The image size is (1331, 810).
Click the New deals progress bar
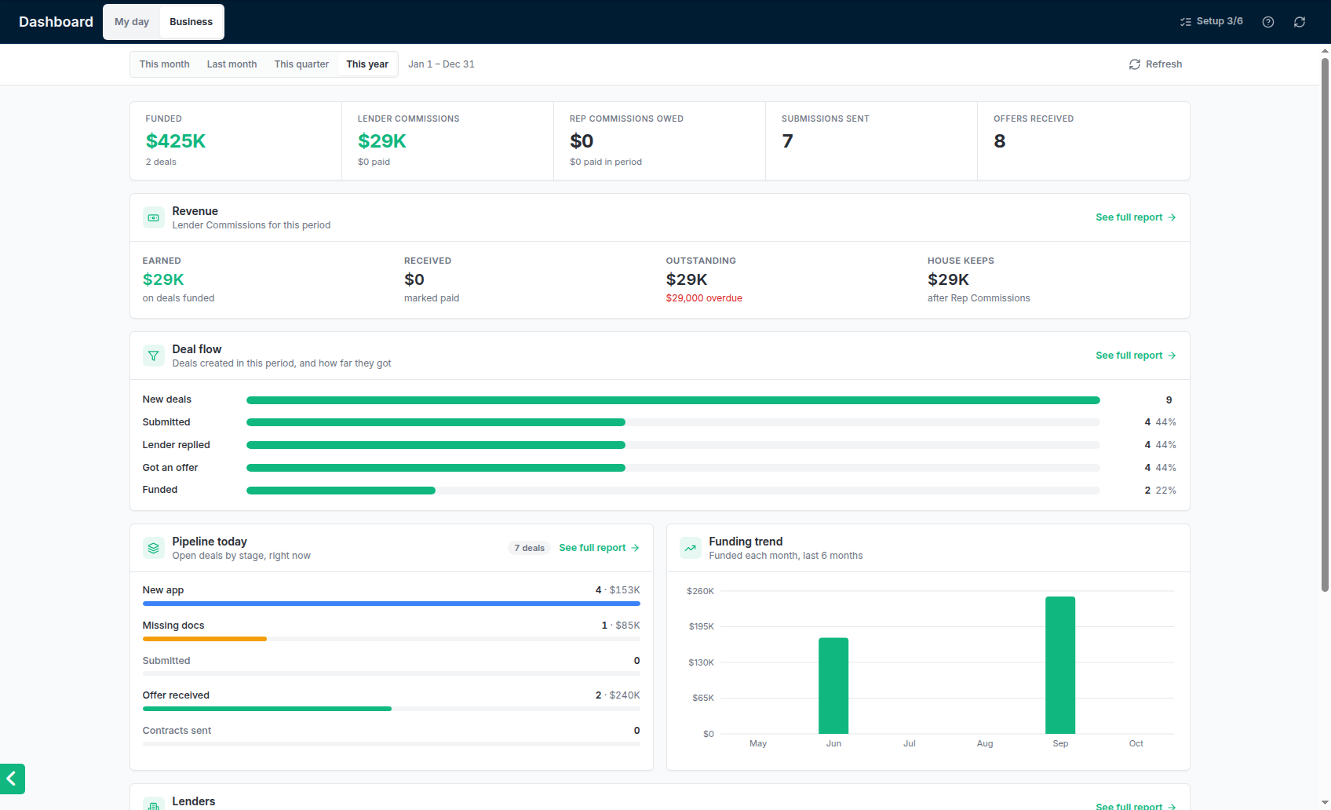point(673,400)
